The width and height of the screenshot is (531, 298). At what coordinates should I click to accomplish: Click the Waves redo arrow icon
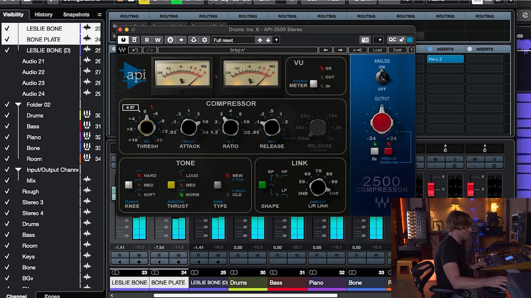(150, 50)
